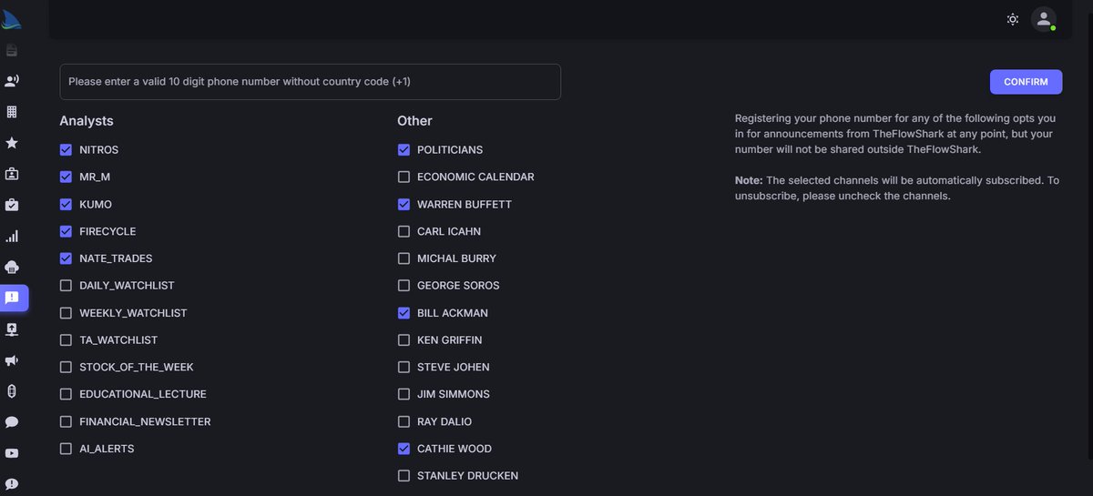The height and width of the screenshot is (496, 1093).
Task: Check the CARL ICAHN checkbox
Action: point(403,231)
